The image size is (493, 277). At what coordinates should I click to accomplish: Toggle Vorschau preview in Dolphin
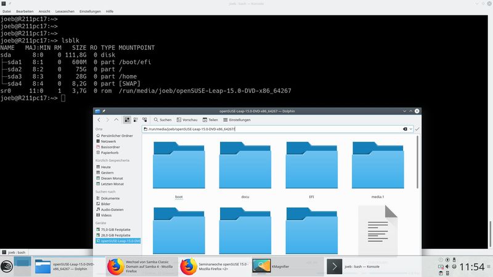point(187,119)
